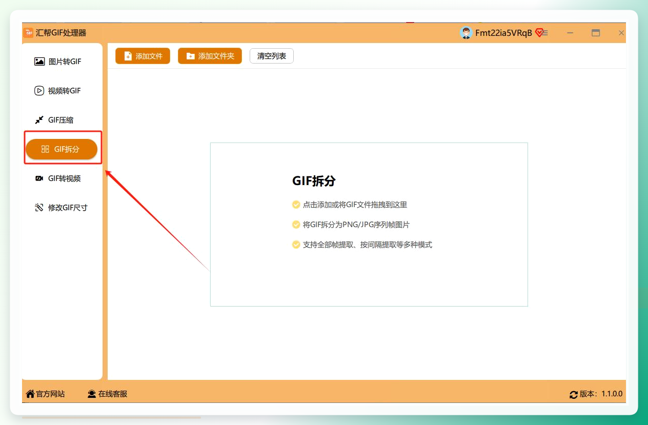Minimize the 汇帮GIF处理器 window
Screen dimensions: 648x425
pos(571,33)
